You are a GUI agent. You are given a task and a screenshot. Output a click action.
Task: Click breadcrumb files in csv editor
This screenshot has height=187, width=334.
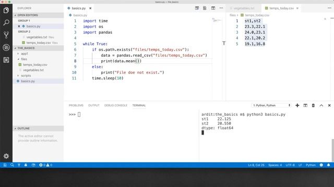coord(233,15)
